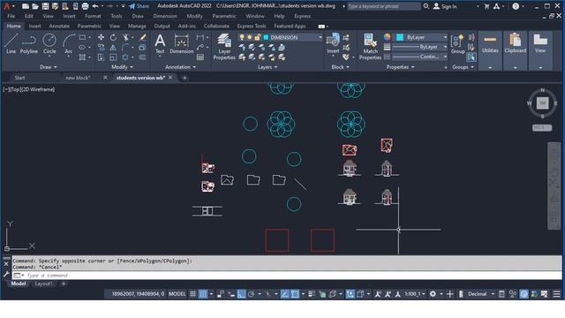Screen dimensions: 565x318
Task: Click the Scale tool icon
Action: click(x=113, y=57)
